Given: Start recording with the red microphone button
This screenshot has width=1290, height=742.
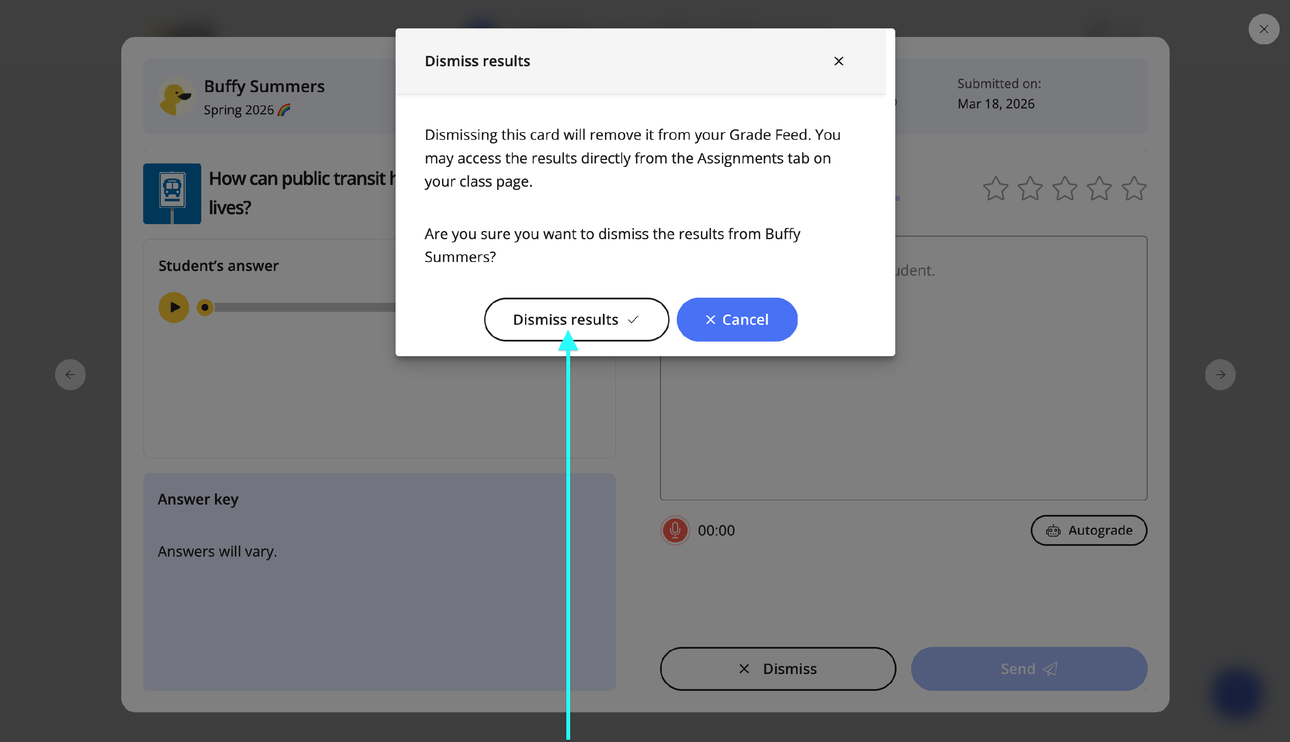Looking at the screenshot, I should 675,530.
